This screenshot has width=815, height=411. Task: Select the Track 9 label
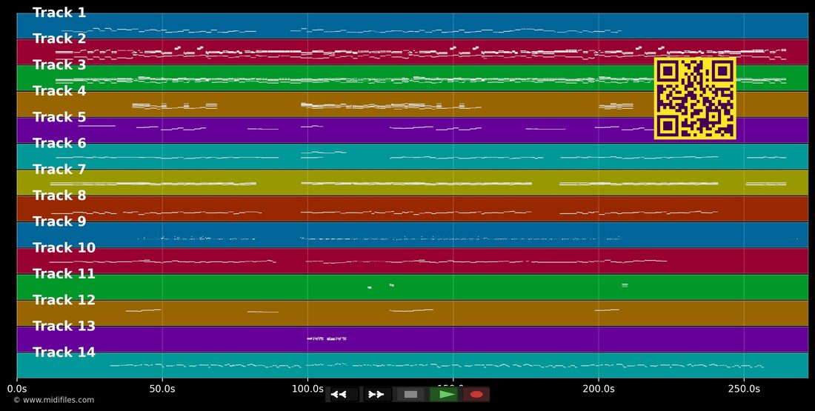click(x=59, y=222)
